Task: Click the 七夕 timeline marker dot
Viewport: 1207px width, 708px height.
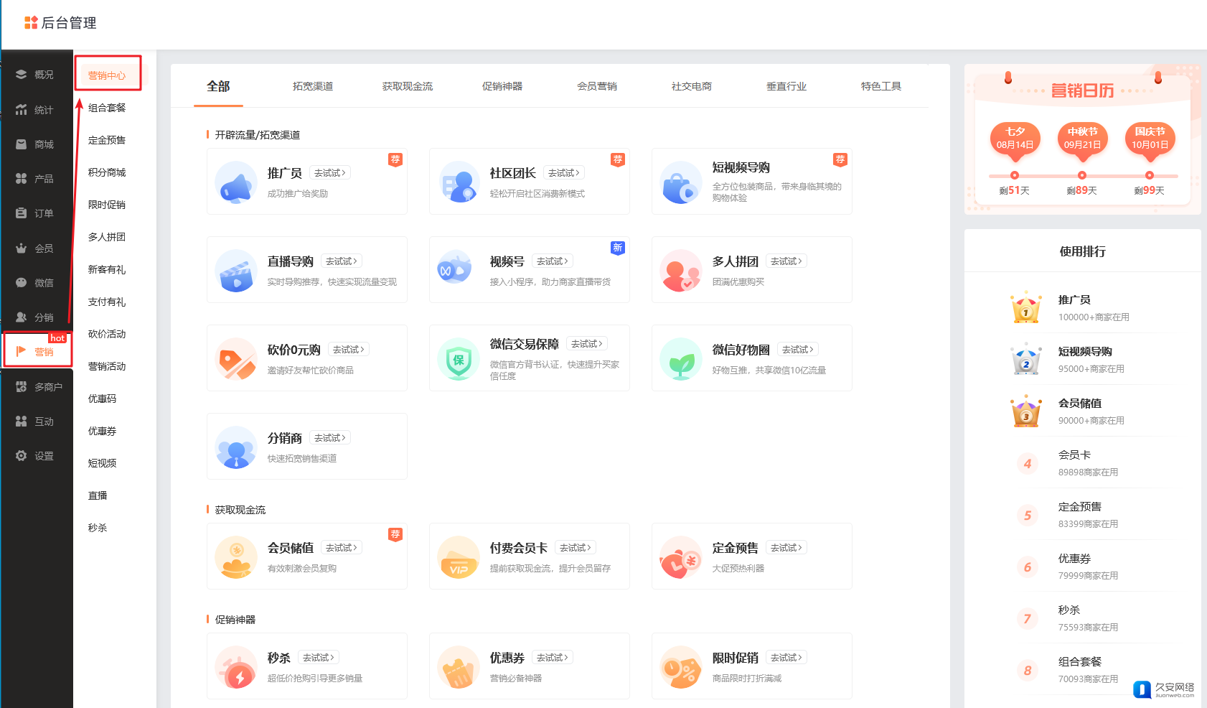Action: click(1014, 175)
